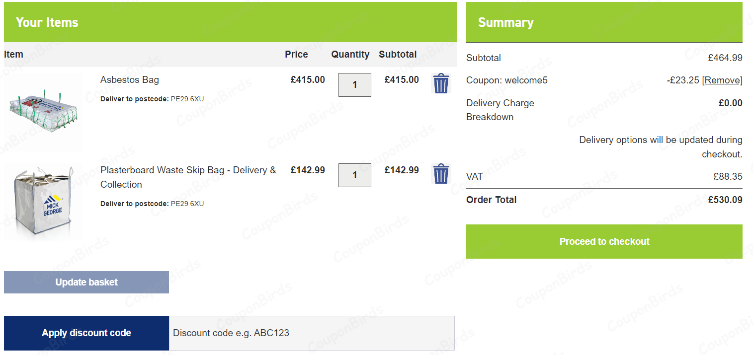Remove the welcome5 coupon
Screen dimensions: 753x355
(723, 80)
